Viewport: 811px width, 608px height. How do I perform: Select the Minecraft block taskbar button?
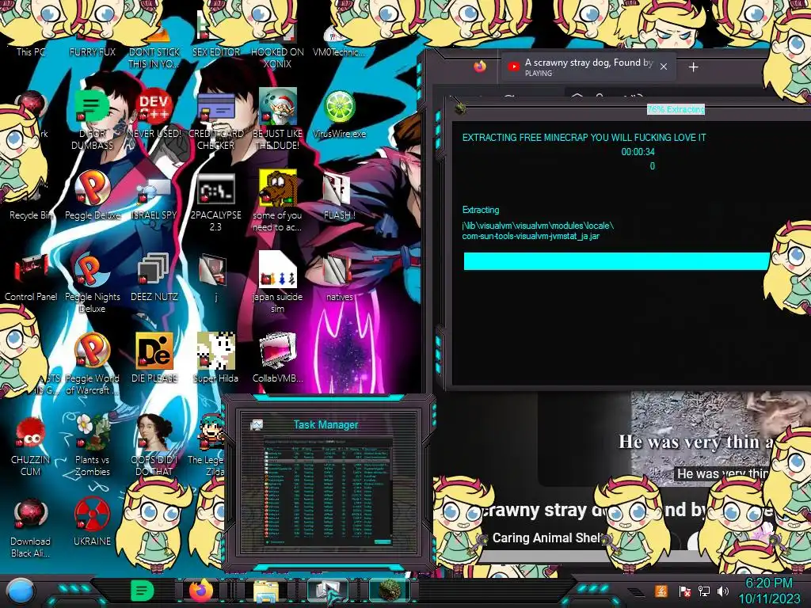point(389,591)
